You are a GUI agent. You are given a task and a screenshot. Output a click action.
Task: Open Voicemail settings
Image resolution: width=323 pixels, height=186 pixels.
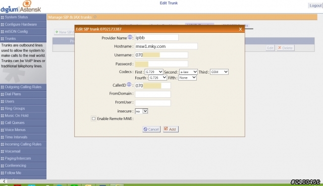(x=23, y=151)
